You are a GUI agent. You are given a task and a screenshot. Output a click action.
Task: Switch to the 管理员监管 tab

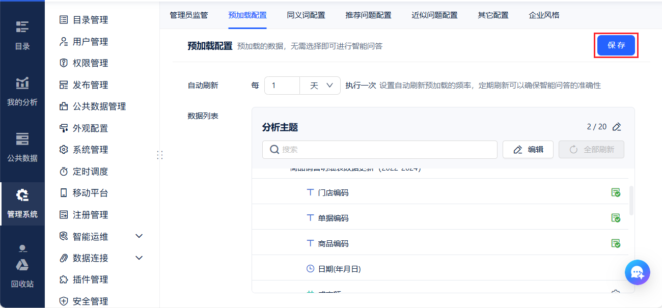189,15
